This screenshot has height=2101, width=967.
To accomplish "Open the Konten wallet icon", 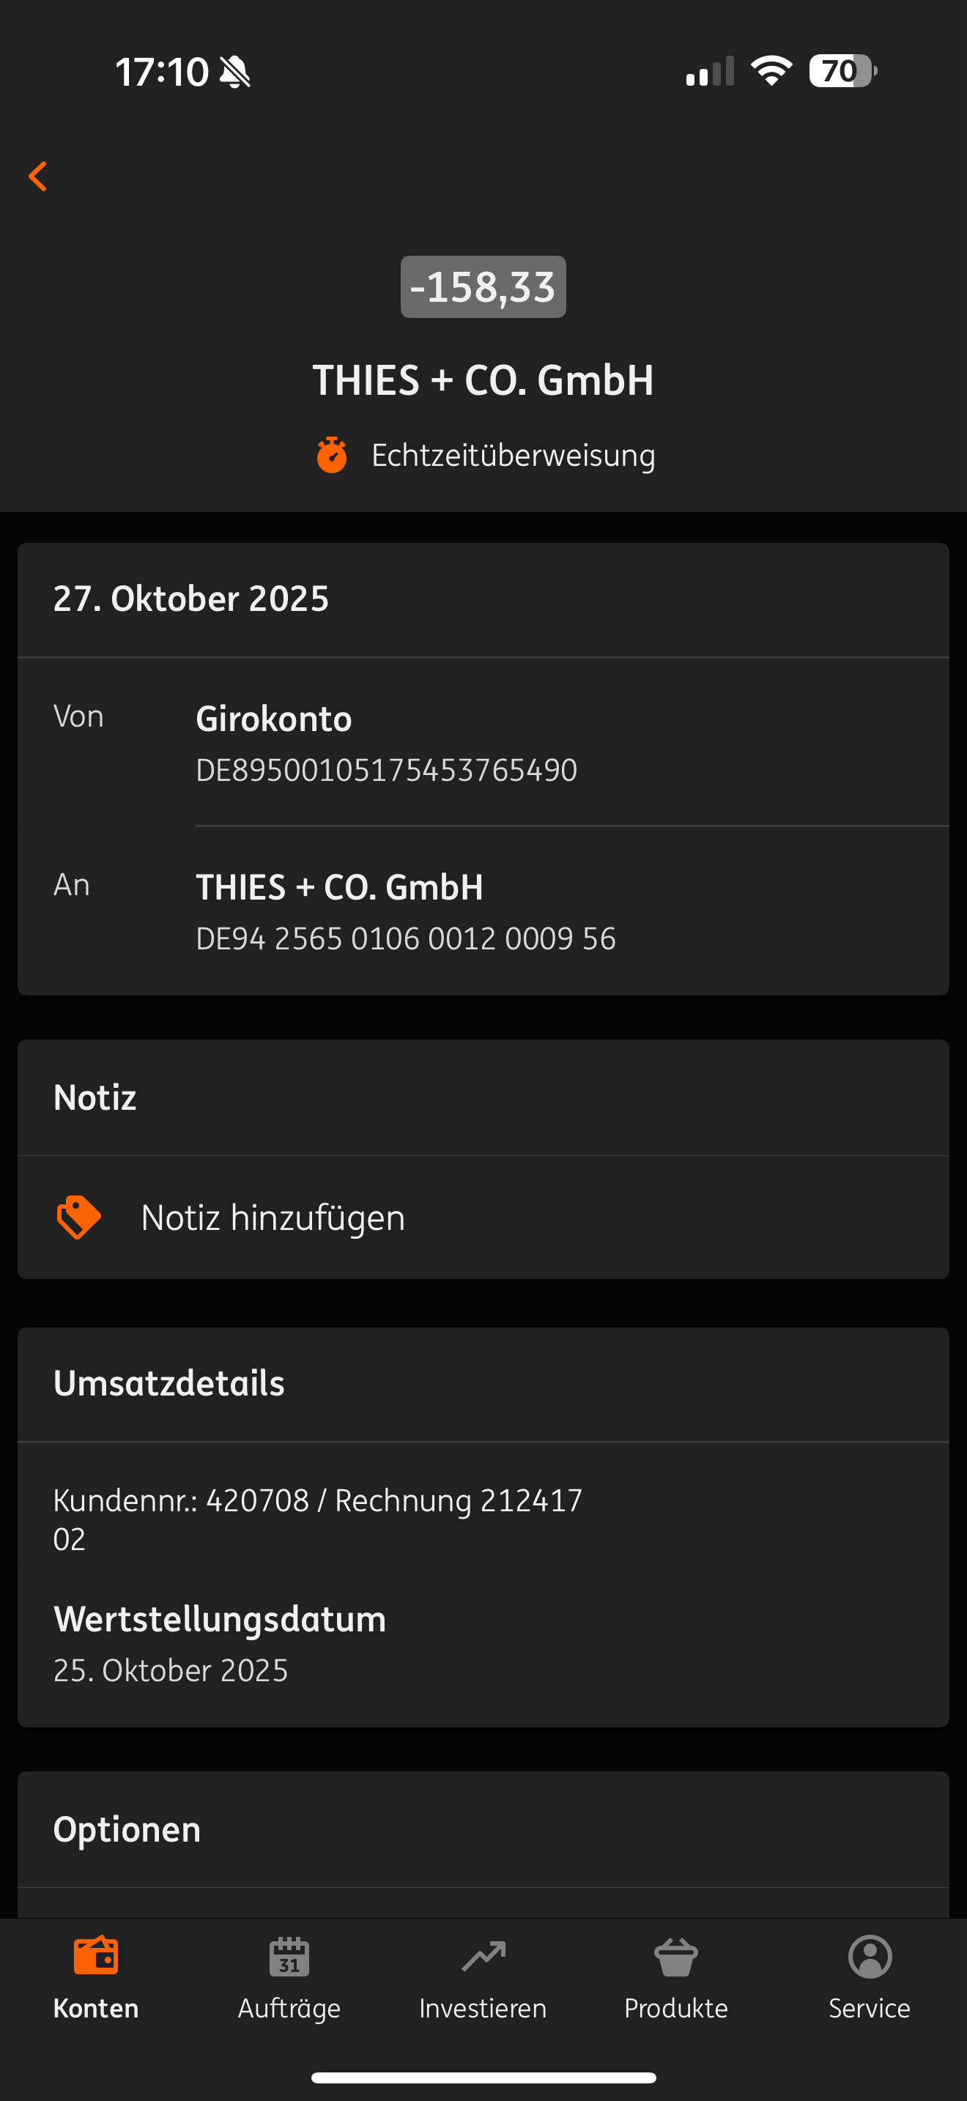I will 96,1956.
